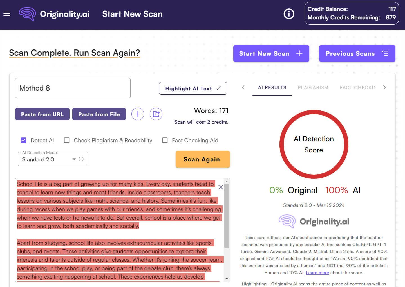Follow the Learn more link

click(x=317, y=273)
